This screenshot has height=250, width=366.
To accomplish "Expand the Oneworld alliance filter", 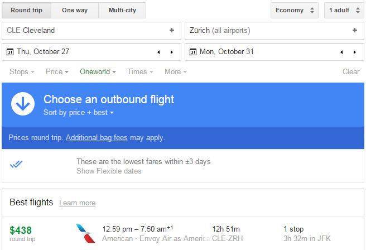I will 98,71.
